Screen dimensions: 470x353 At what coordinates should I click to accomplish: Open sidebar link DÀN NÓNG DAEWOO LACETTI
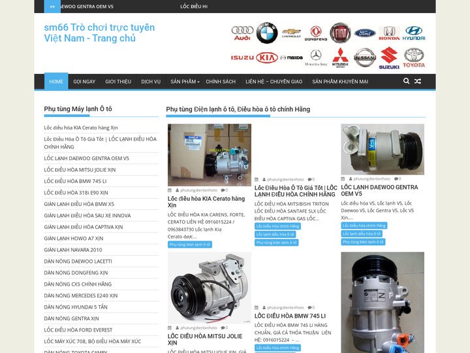(78, 261)
